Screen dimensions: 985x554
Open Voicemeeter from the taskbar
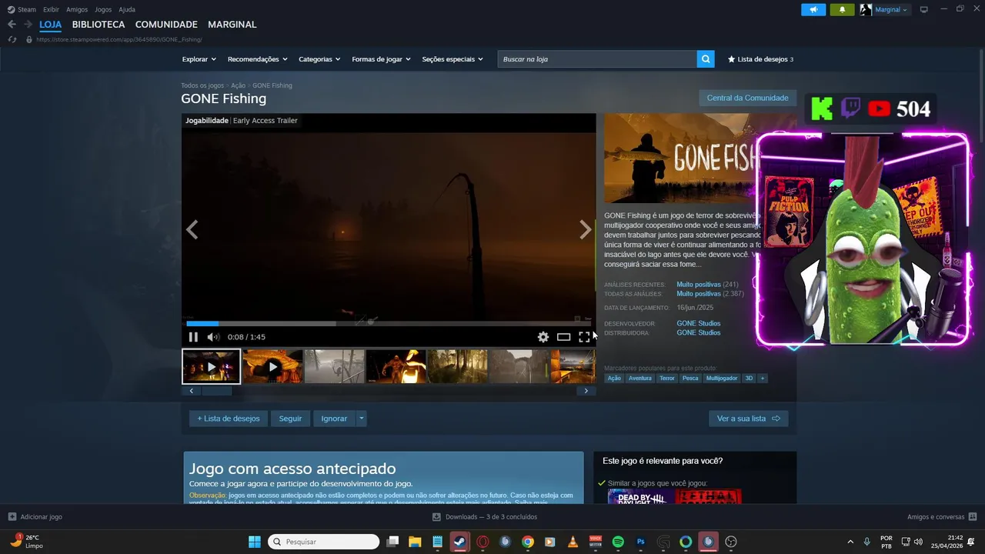click(596, 542)
